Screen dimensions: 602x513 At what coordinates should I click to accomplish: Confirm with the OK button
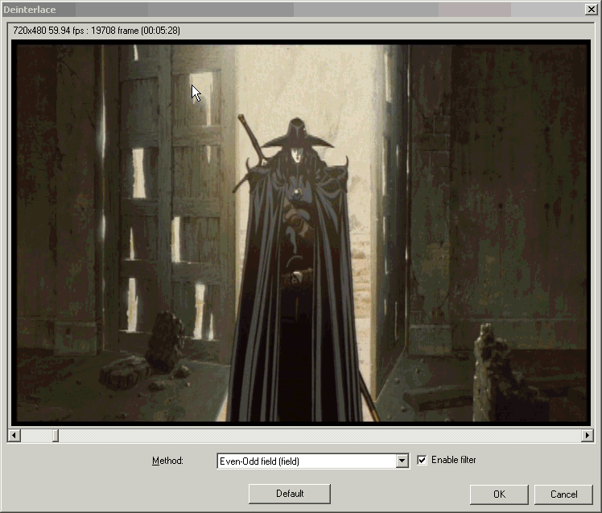(499, 494)
